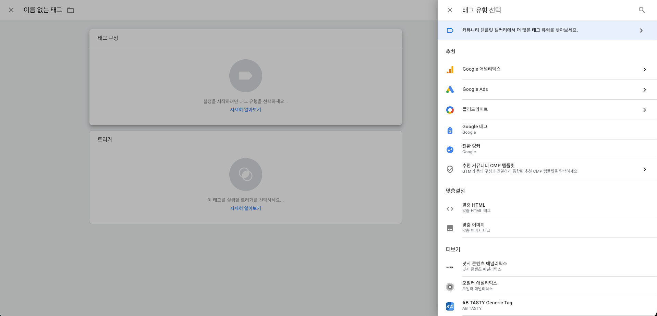Image resolution: width=657 pixels, height=316 pixels.
Task: Expand the Google 애널리틱스 category chevron
Action: point(645,70)
